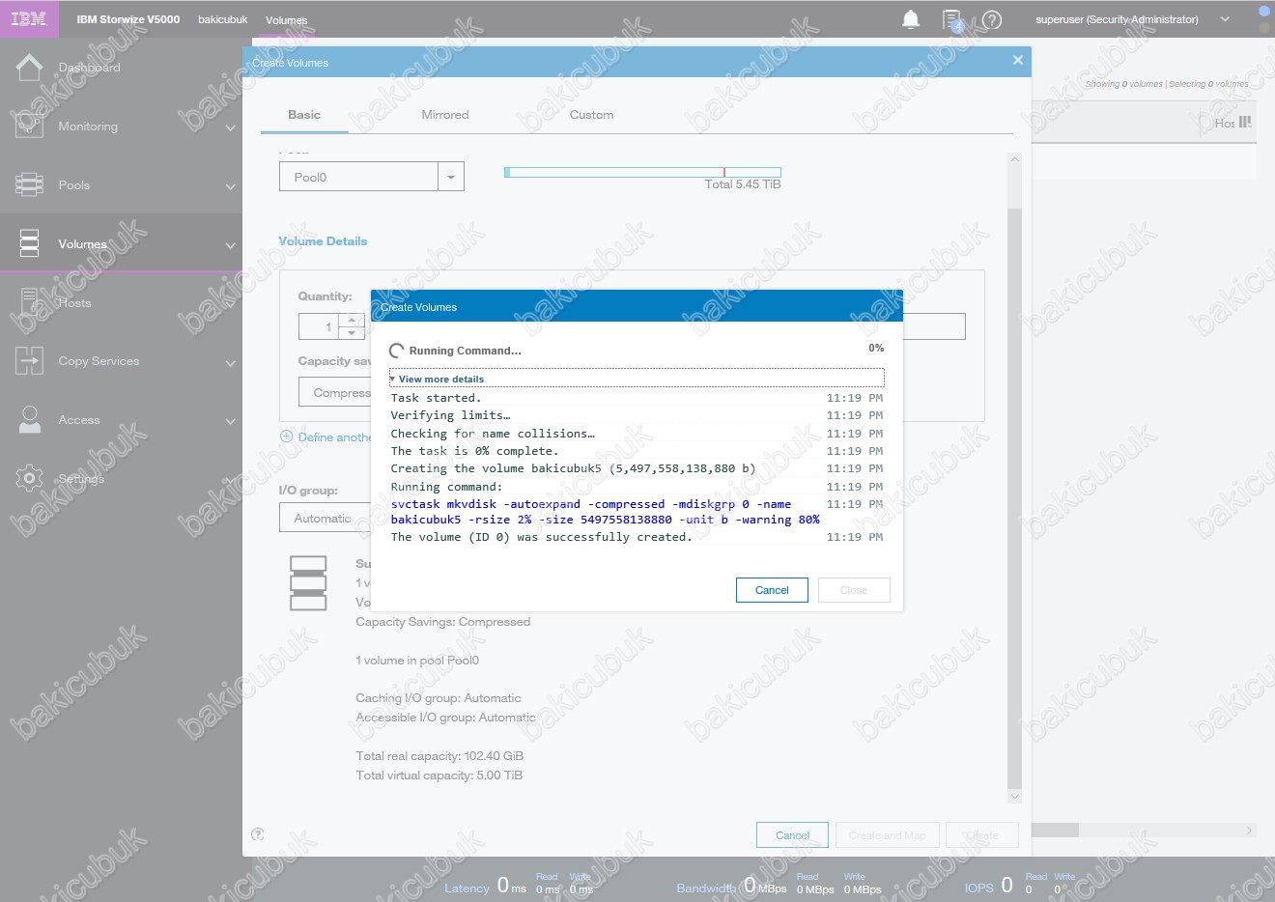The image size is (1275, 902).
Task: Switch to the Custom tab
Action: tap(591, 114)
